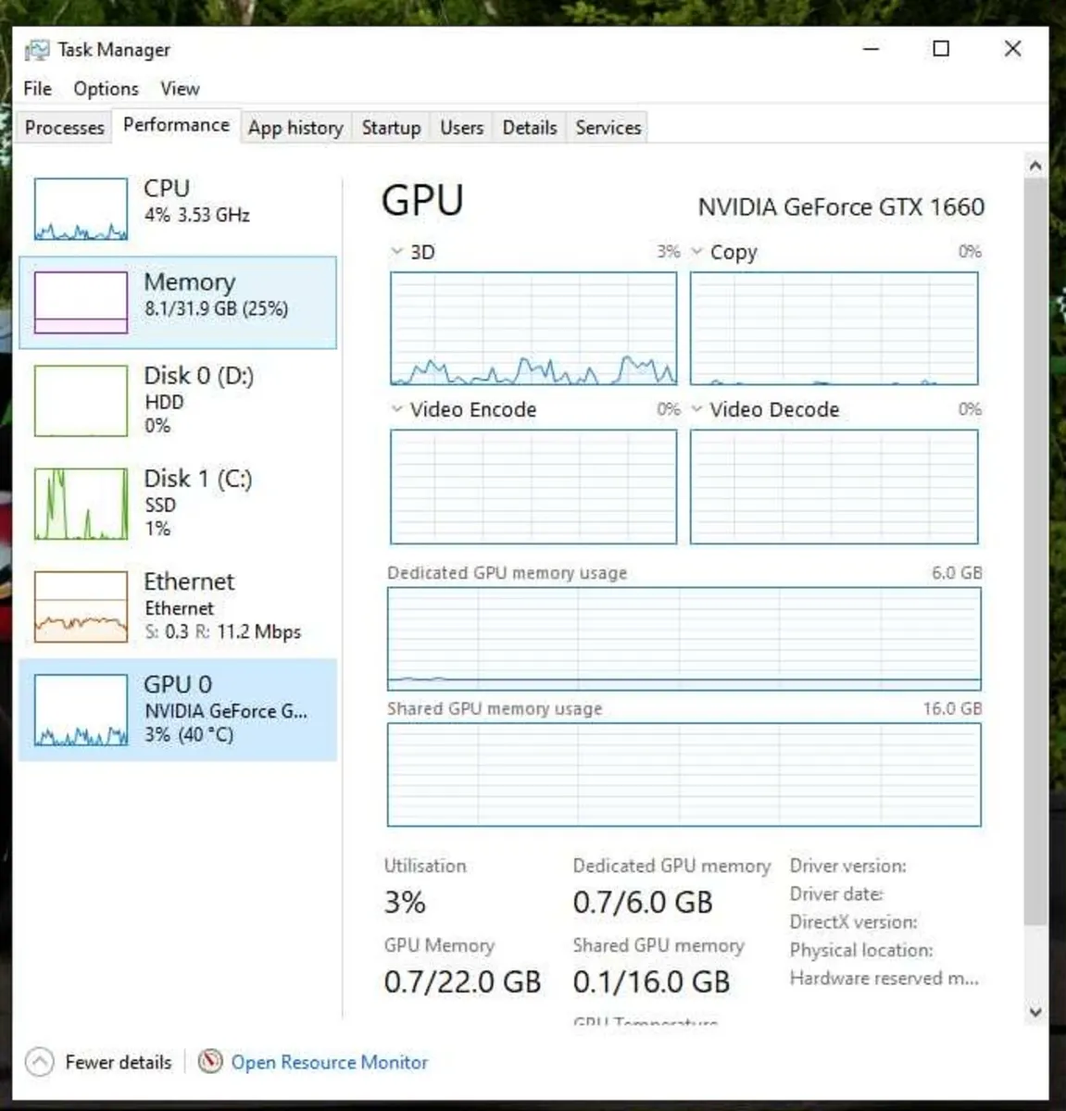This screenshot has width=1066, height=1111.
Task: Click the 8.1/31.9 GB (25%) memory value
Action: pos(216,308)
